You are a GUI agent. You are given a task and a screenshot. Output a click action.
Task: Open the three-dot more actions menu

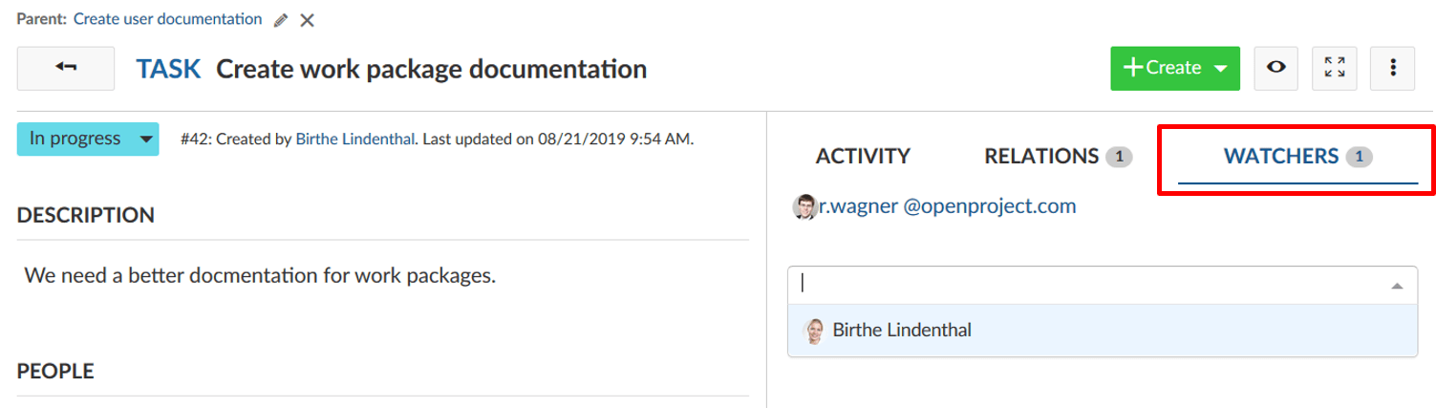(1393, 68)
